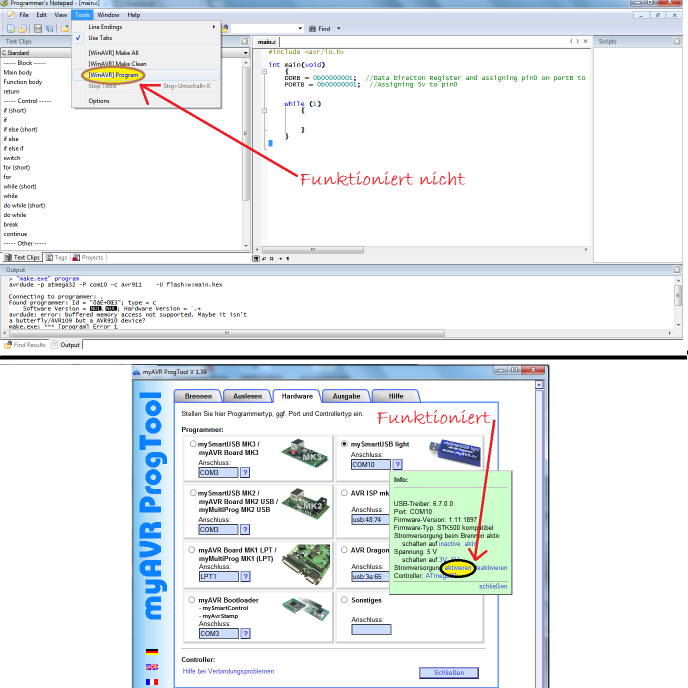Select myAVR Bootloader radio button
688x688 pixels.
pos(192,599)
